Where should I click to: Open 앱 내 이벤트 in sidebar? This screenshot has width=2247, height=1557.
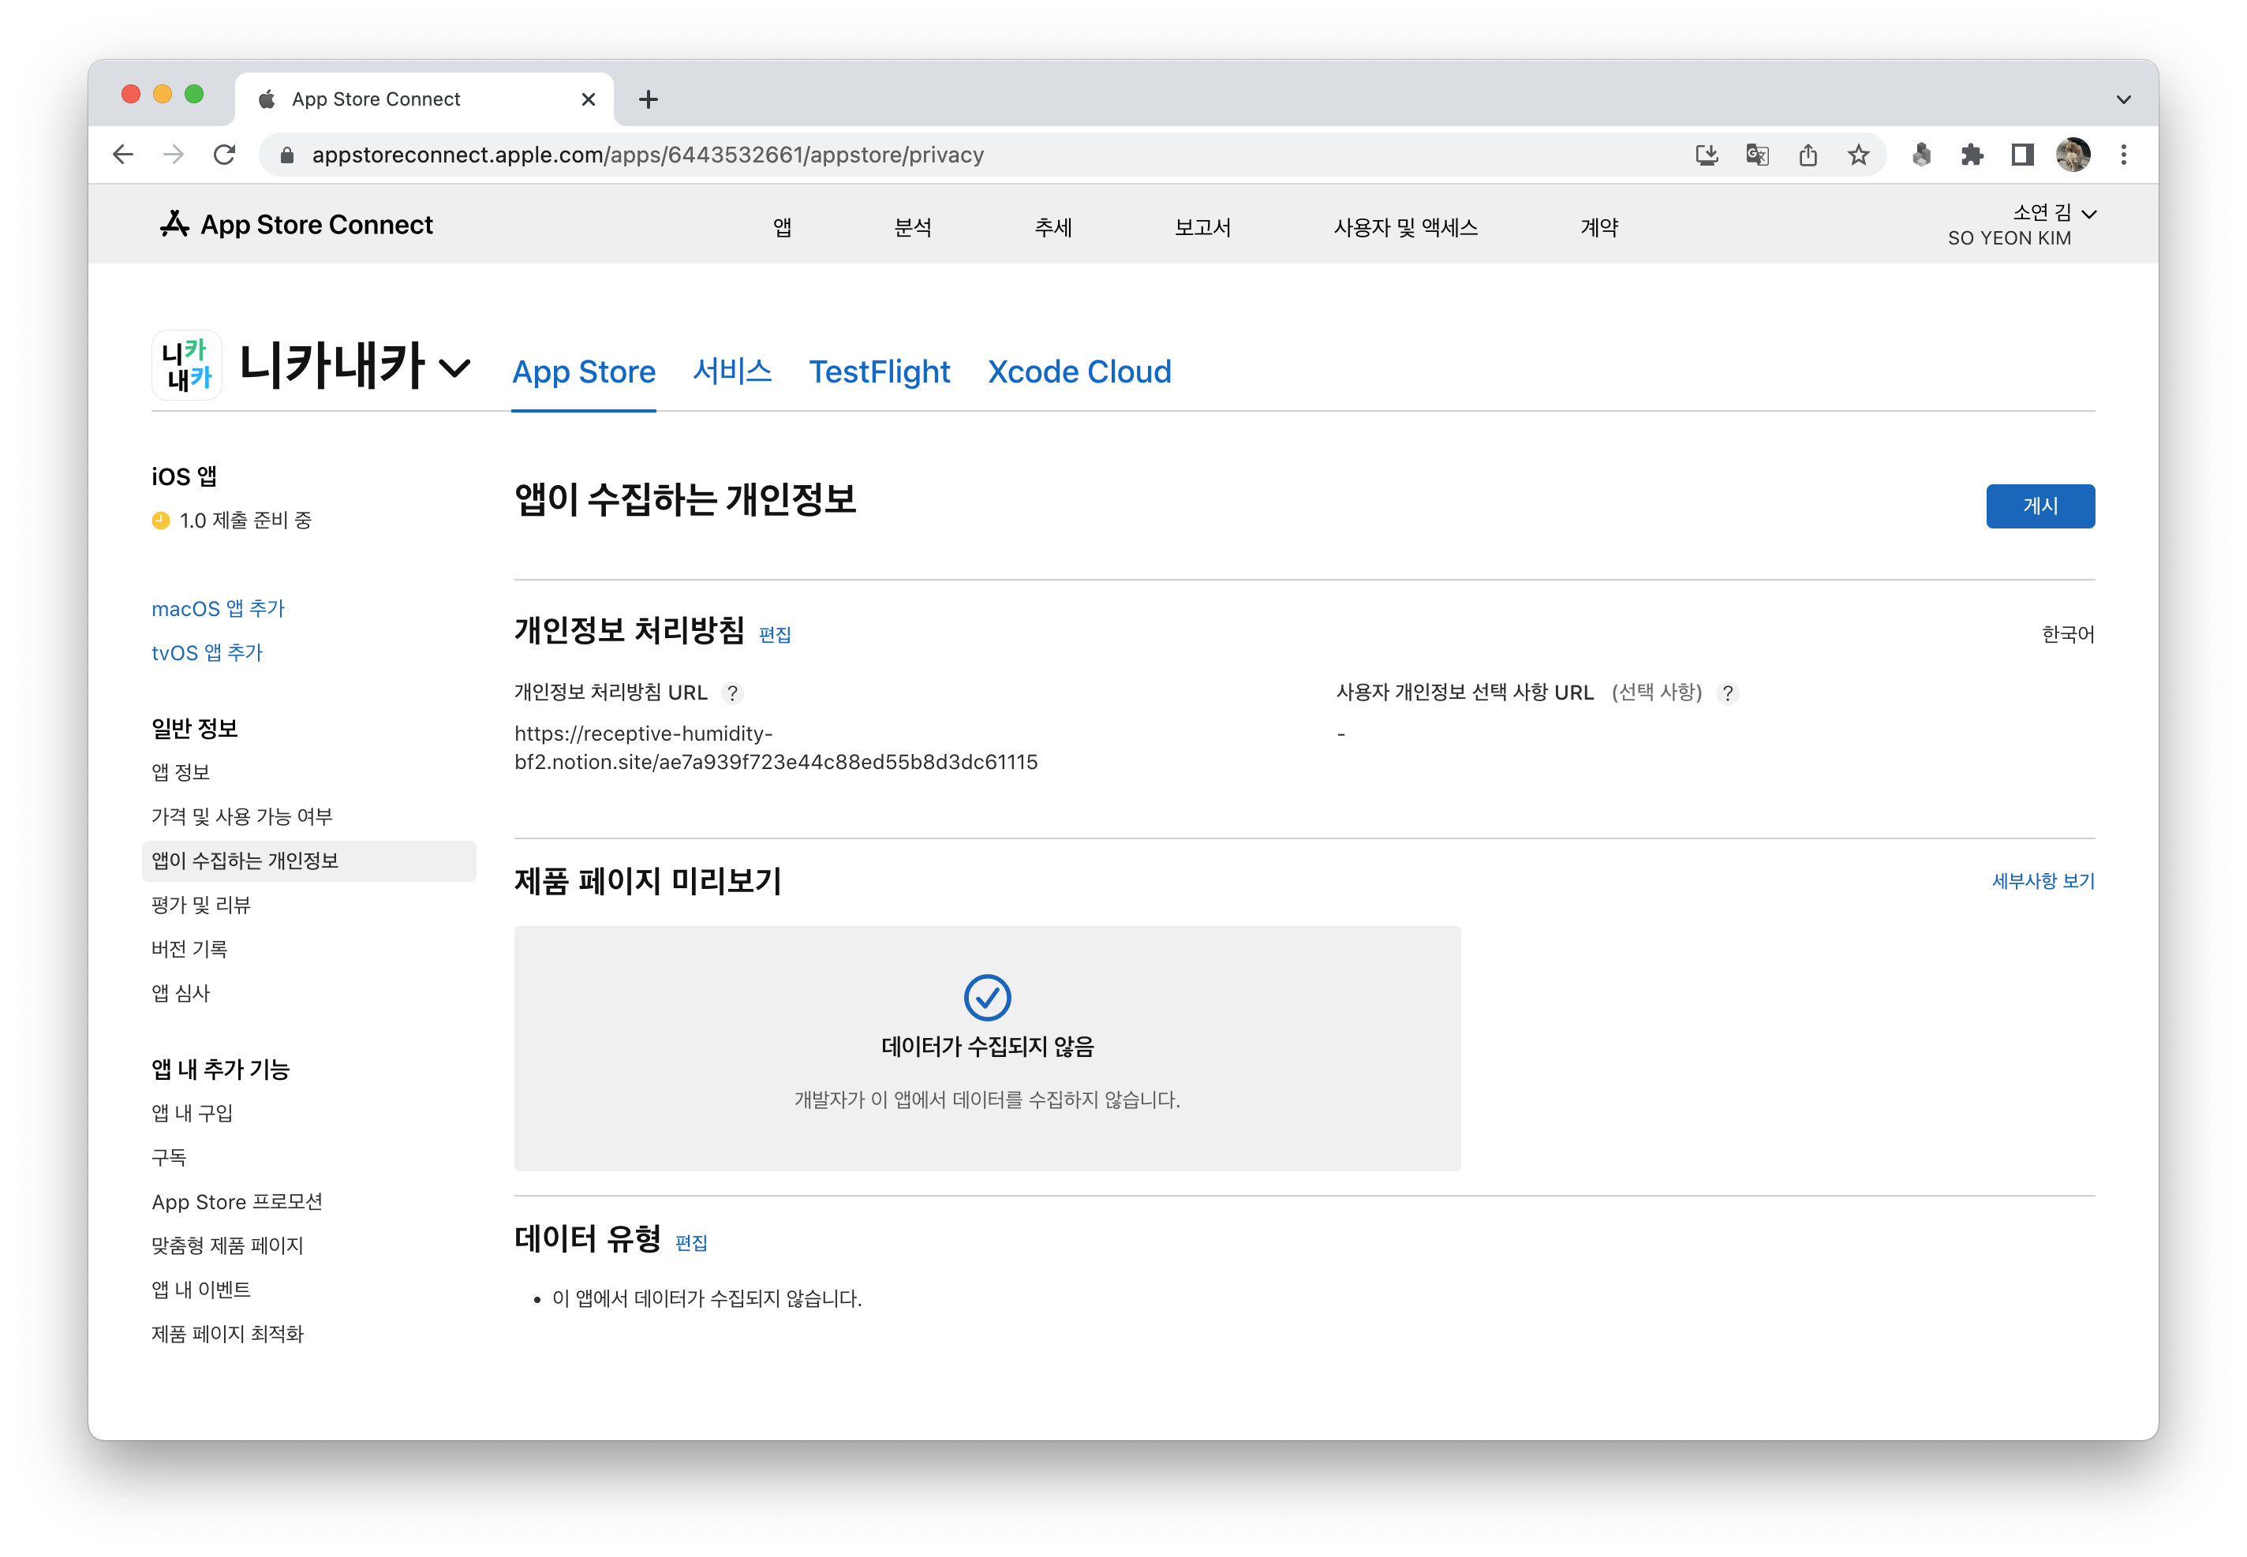click(201, 1290)
